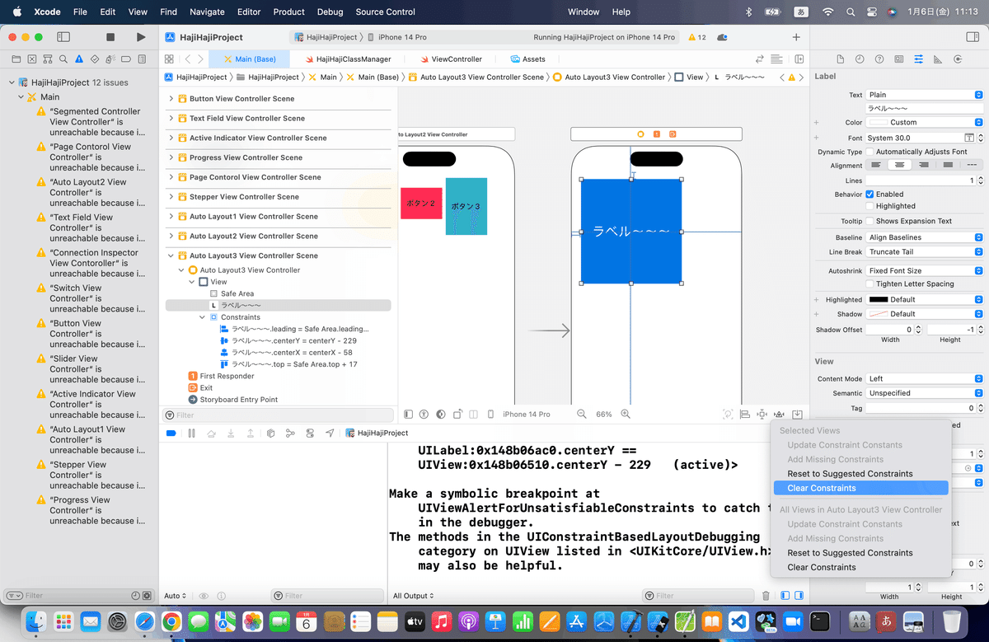Open the Product menu
Viewport: 989px width, 642px height.
pos(288,12)
